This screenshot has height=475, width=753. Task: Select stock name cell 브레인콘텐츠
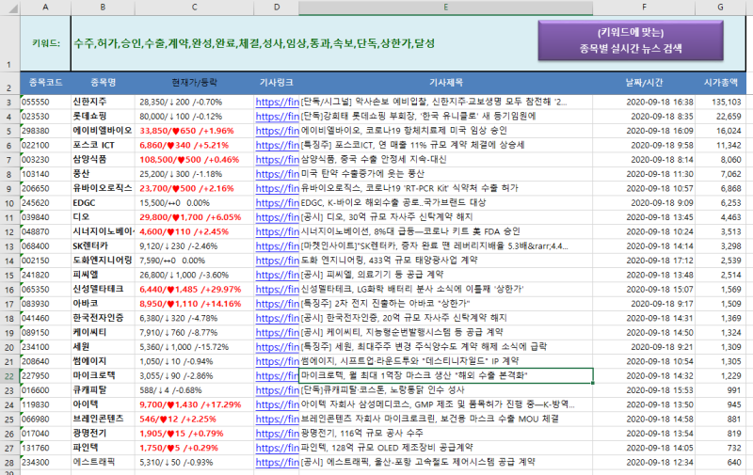click(x=103, y=419)
